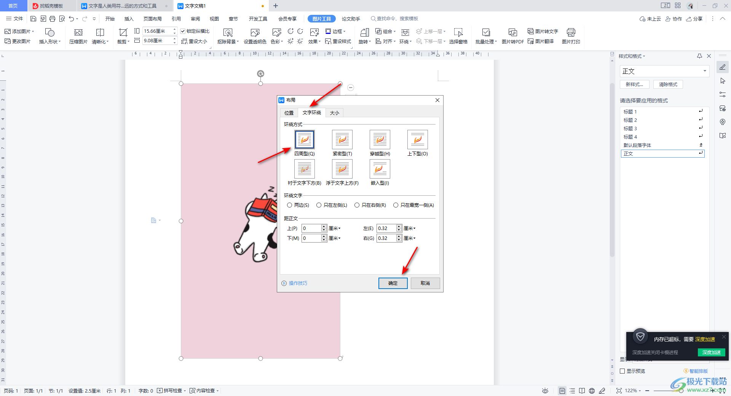Screen dimensions: 731x396
Task: Open the 文件 menu
Action: pos(14,19)
